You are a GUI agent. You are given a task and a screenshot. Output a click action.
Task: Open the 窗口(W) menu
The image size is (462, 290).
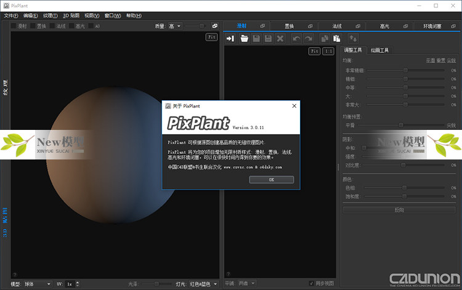(113, 15)
